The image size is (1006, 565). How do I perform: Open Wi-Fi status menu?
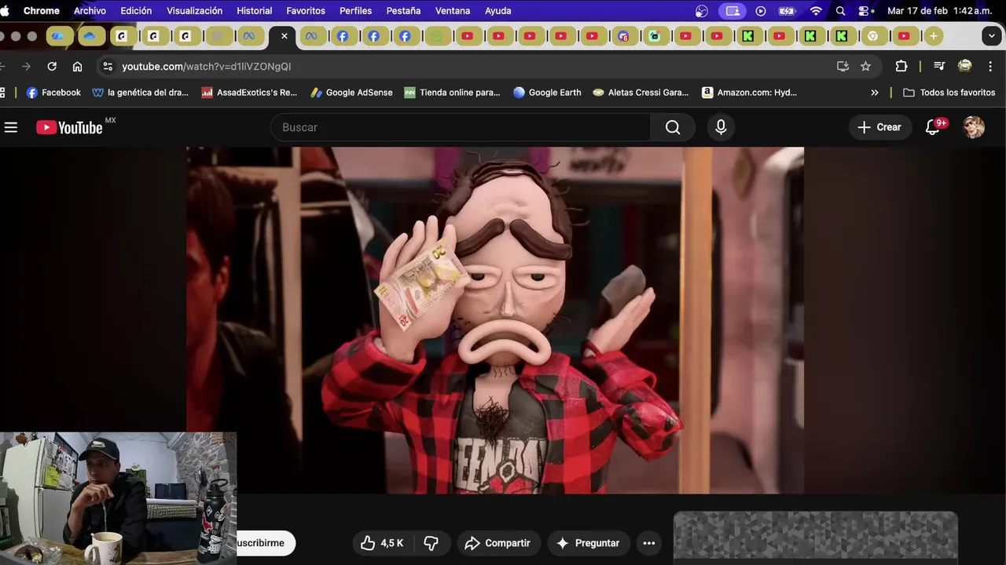tap(816, 11)
